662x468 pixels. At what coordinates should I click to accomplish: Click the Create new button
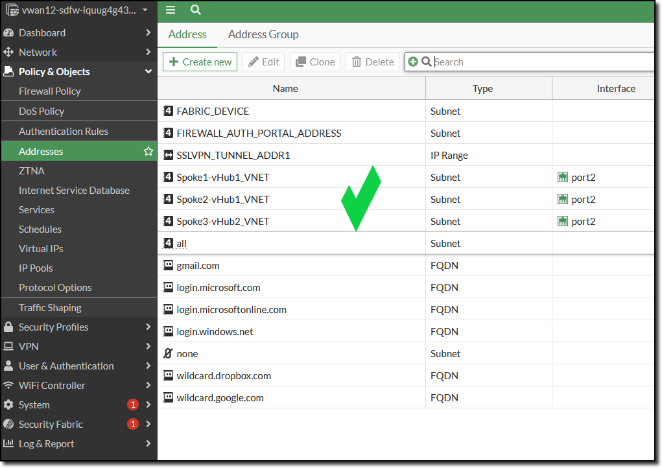click(x=200, y=62)
